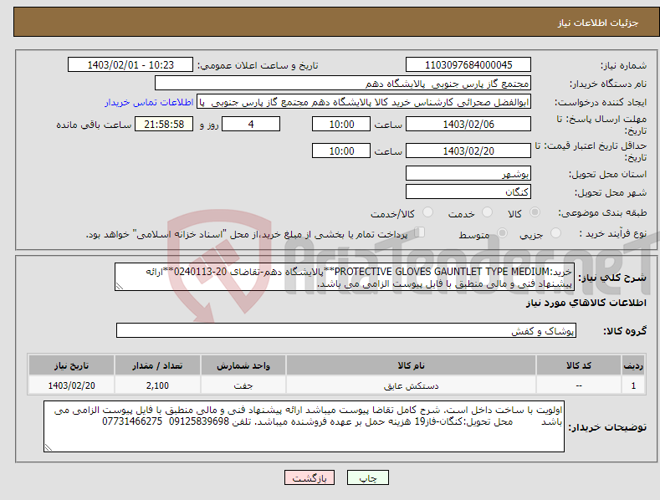
Task: Select the کالا/خدمت radio button
Action: tap(427, 212)
